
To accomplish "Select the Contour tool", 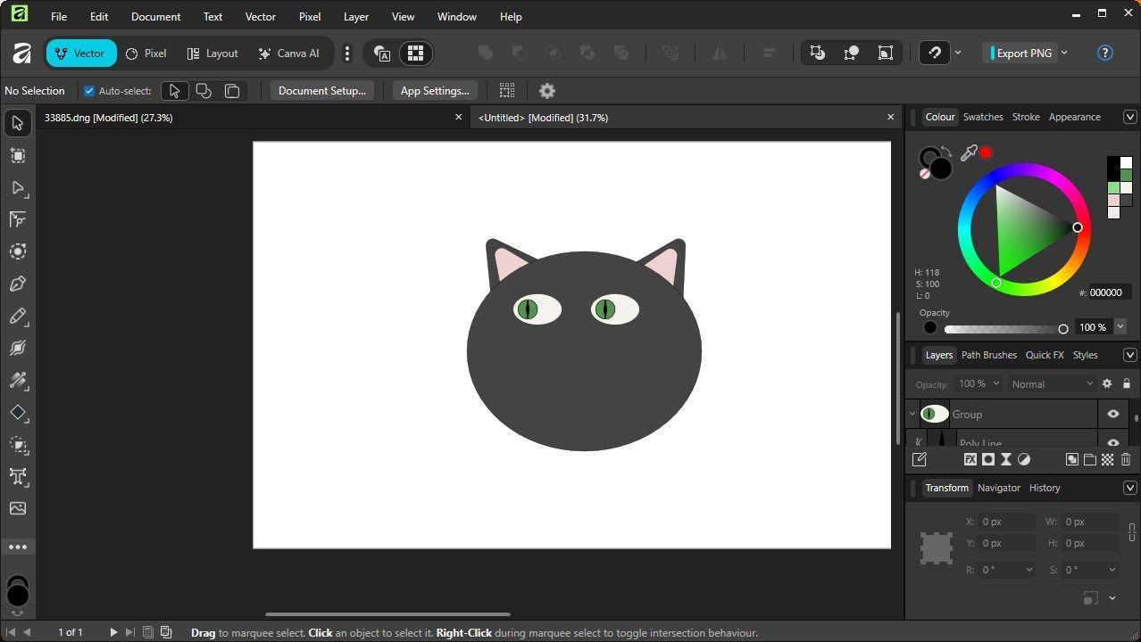I will click(18, 251).
